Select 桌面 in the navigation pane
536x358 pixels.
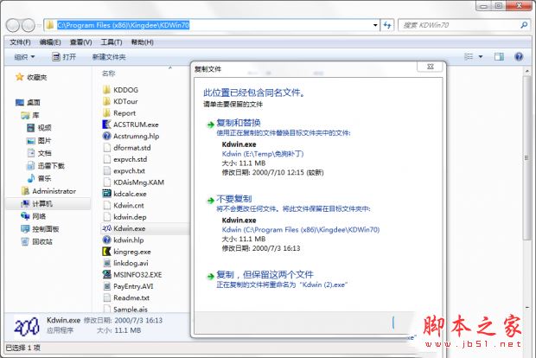28,102
